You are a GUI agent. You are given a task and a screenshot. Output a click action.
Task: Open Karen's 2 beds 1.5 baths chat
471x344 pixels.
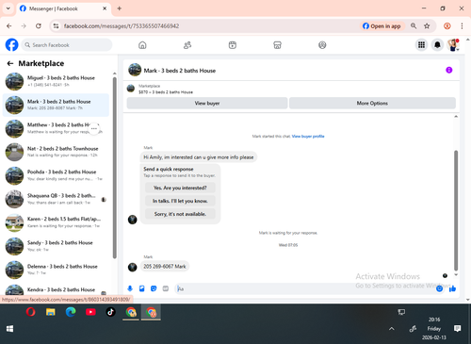(x=56, y=222)
